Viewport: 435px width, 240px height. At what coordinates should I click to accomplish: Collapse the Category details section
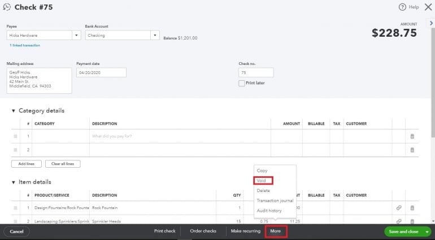pyautogui.click(x=14, y=111)
